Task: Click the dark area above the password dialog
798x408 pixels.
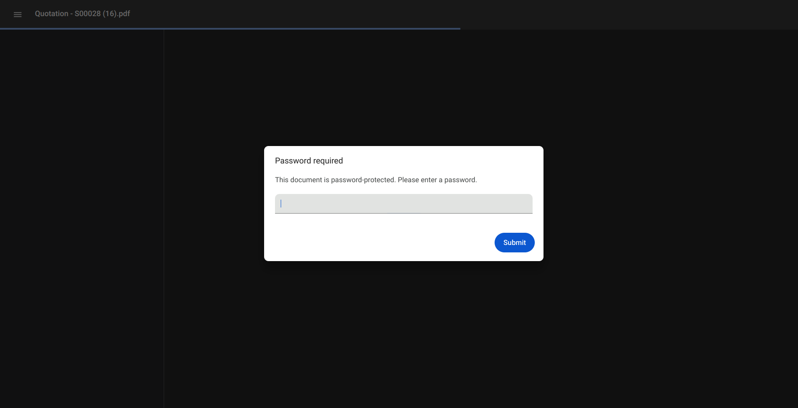Action: [403, 87]
